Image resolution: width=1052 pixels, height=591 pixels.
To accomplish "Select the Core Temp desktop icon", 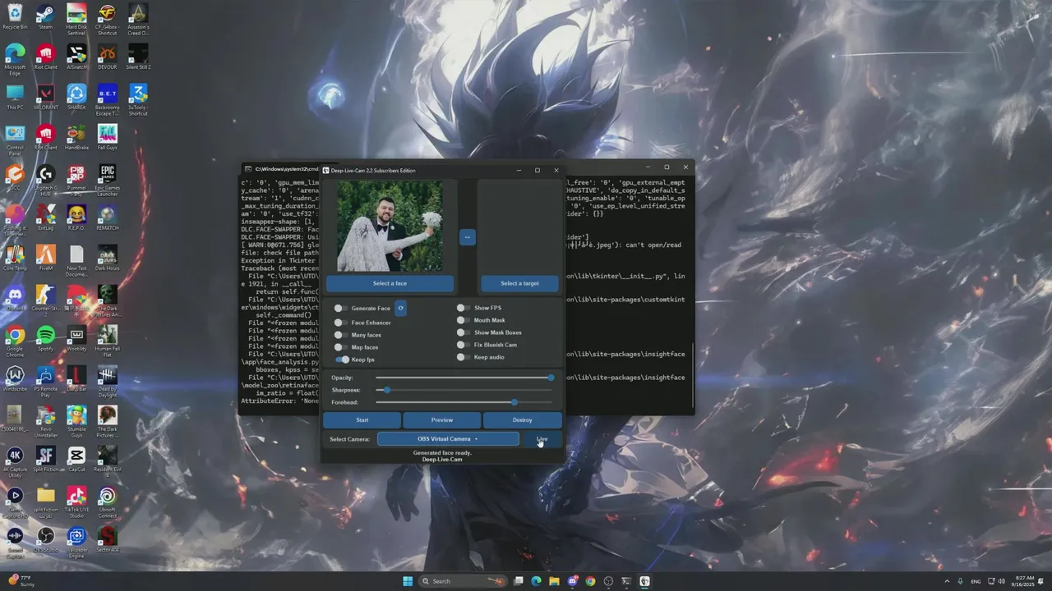I will [x=15, y=259].
